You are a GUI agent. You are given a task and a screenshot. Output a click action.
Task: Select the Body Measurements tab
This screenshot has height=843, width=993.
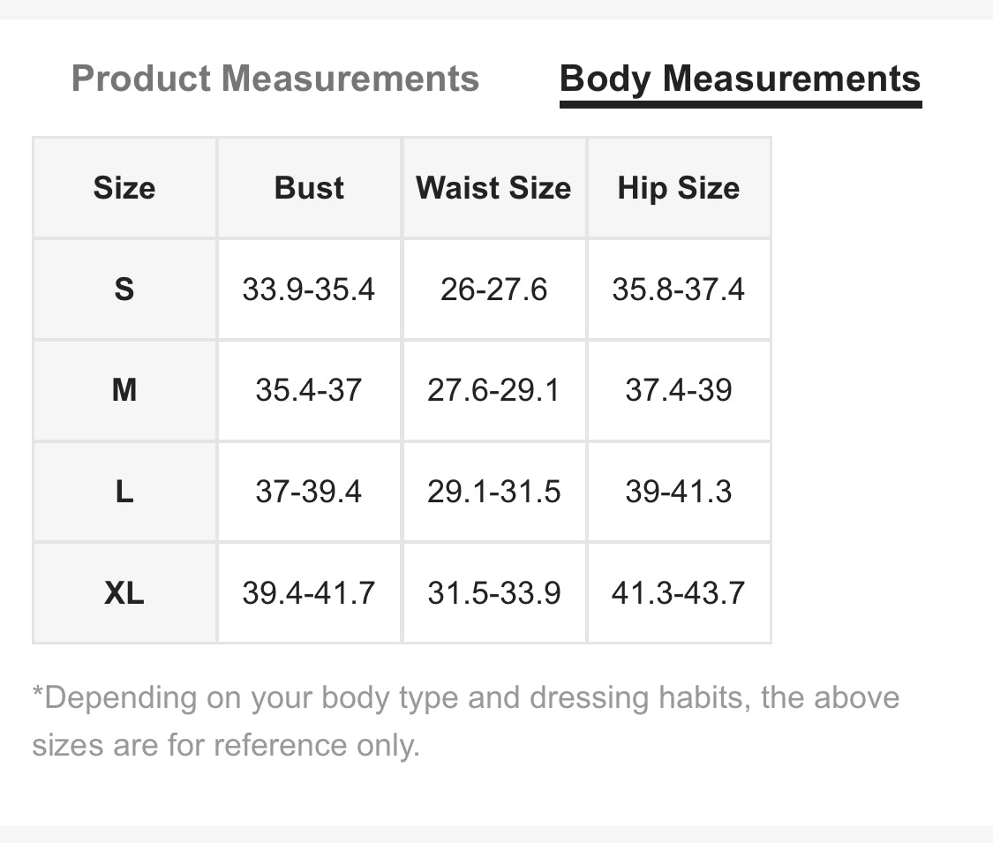(x=740, y=79)
